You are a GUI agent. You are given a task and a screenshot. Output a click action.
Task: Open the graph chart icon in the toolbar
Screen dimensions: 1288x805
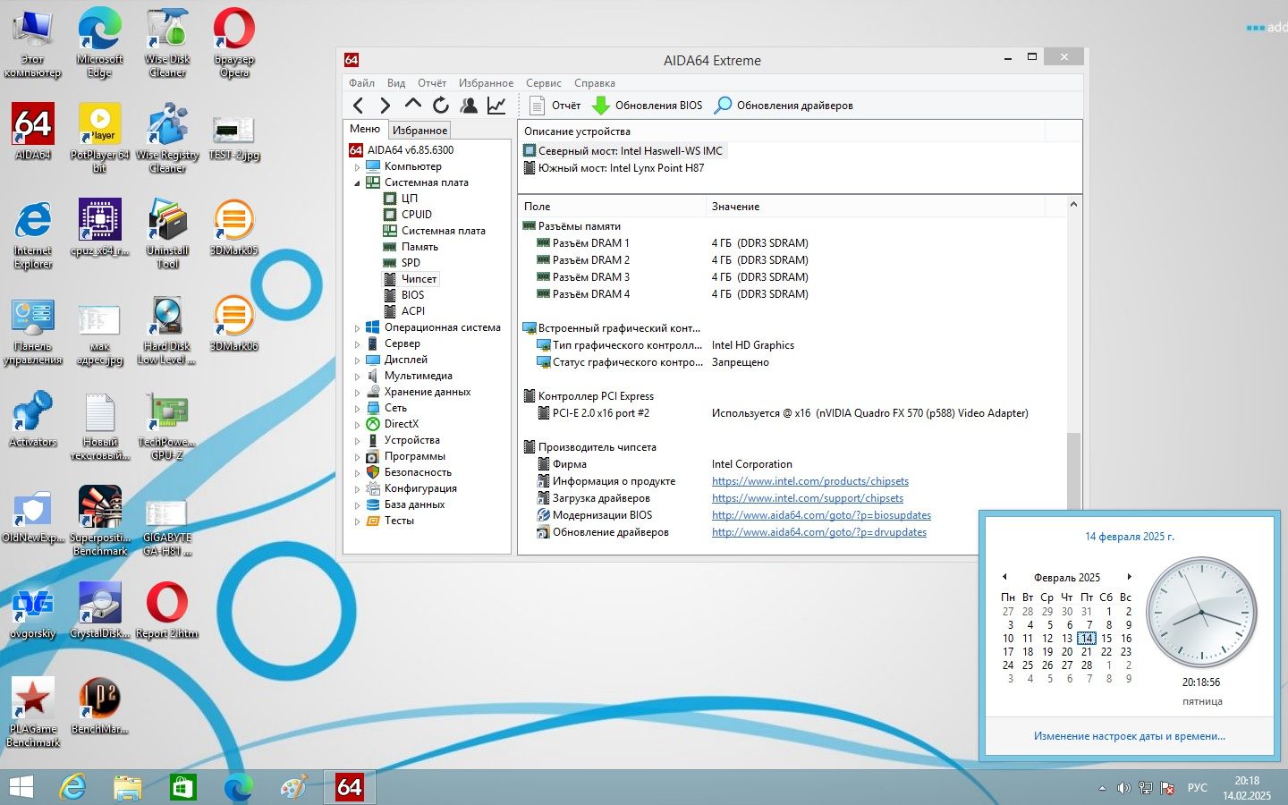(x=496, y=106)
